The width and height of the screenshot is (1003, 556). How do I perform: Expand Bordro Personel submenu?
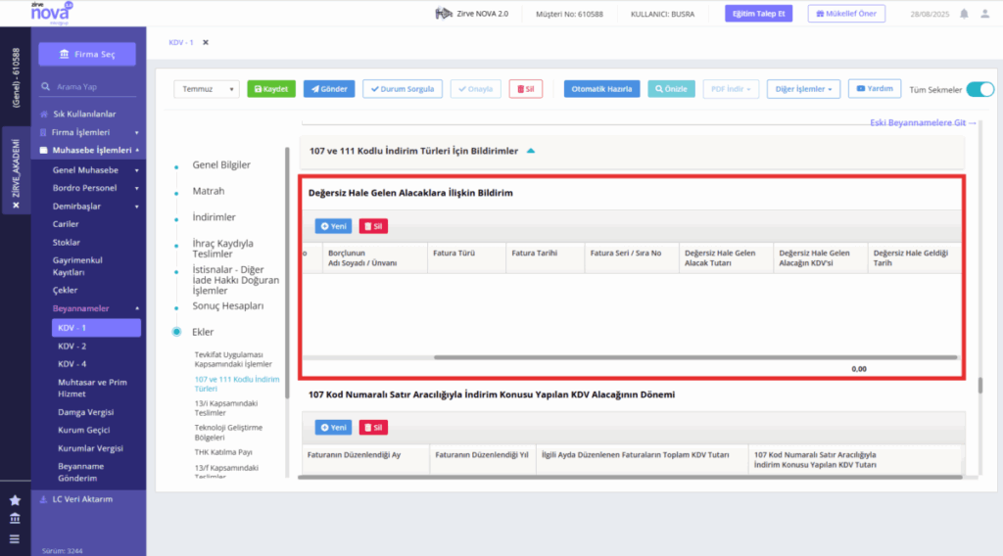(136, 188)
